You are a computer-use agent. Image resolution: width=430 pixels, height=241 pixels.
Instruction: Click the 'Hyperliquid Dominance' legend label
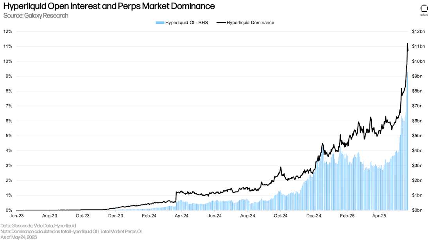click(250, 23)
